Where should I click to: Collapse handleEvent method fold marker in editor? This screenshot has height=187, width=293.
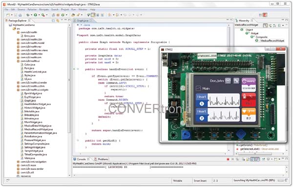pyautogui.click(x=78, y=69)
